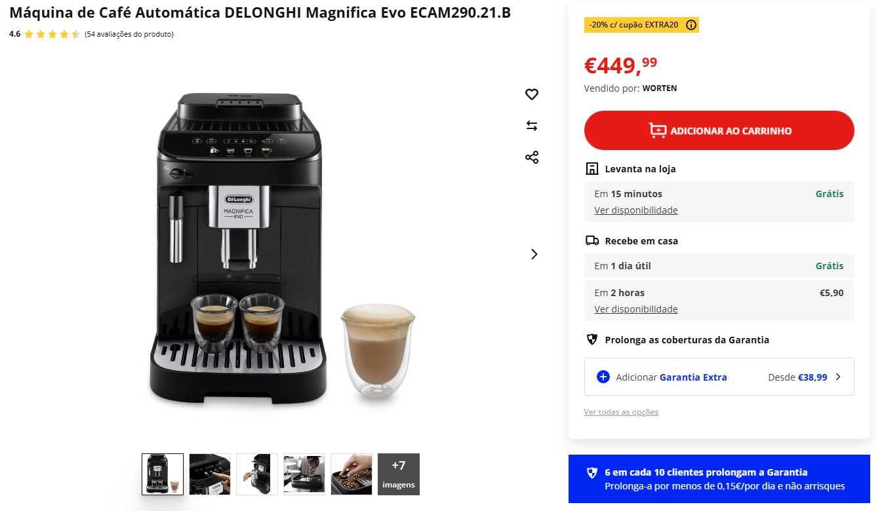Open the Ver todas as opções link
Image resolution: width=884 pixels, height=511 pixels.
coord(621,412)
